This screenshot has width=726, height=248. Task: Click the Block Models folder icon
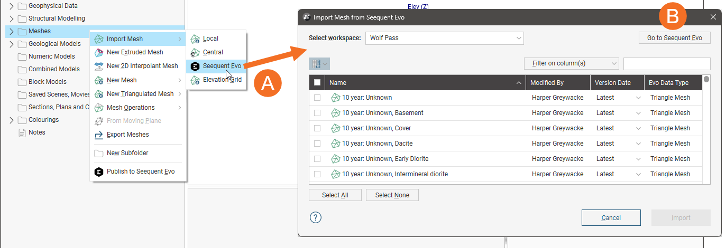[22, 82]
